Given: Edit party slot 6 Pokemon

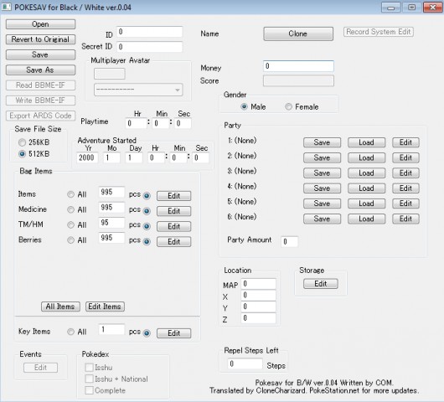Looking at the screenshot, I should pyautogui.click(x=405, y=219).
